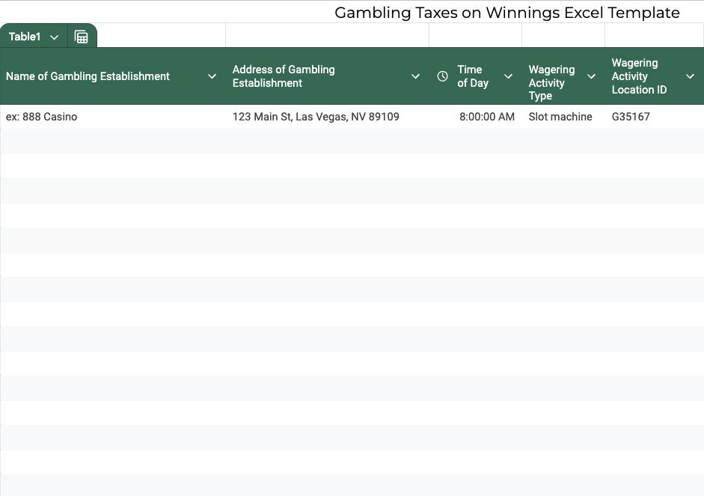
Task: Expand the Wagering Activity Type filter arrow
Action: click(x=591, y=76)
